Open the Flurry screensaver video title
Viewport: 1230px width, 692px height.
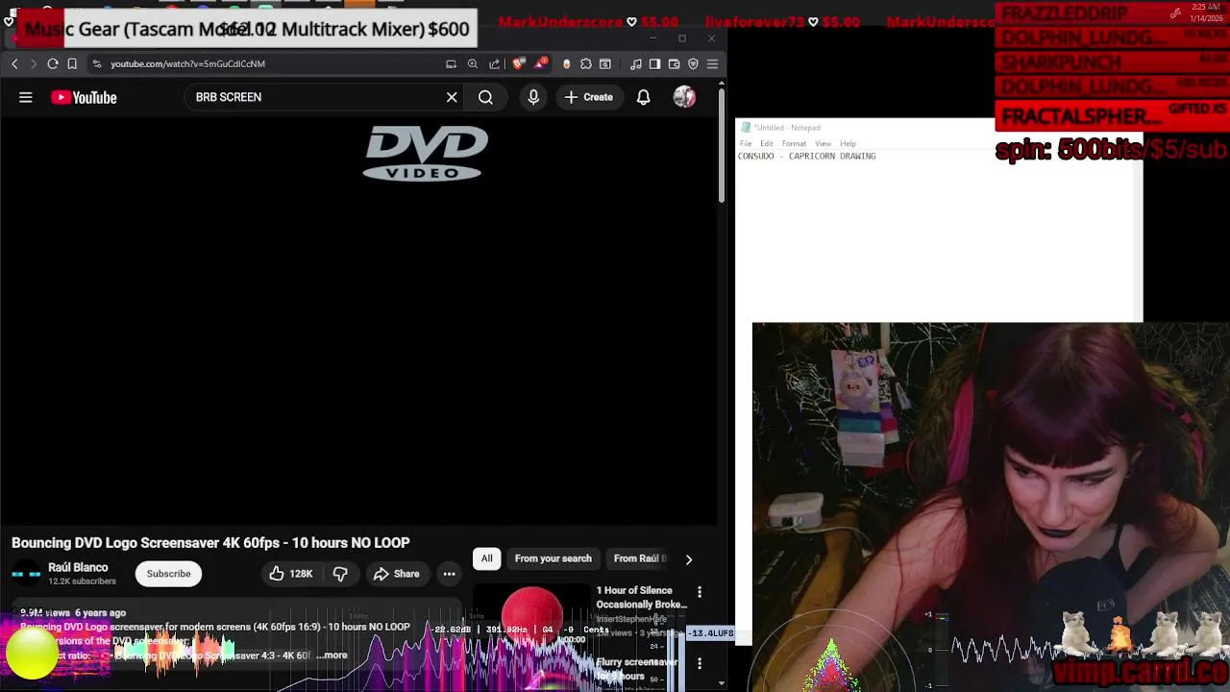637,669
